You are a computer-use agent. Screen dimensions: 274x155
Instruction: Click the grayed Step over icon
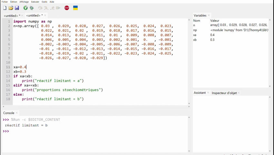pyautogui.click(x=40, y=8)
